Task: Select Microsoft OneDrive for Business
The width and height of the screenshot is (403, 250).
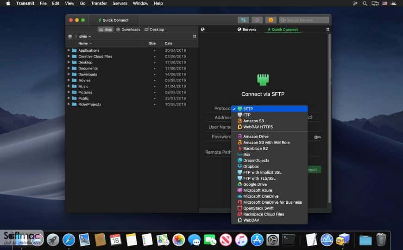Action: [x=269, y=202]
